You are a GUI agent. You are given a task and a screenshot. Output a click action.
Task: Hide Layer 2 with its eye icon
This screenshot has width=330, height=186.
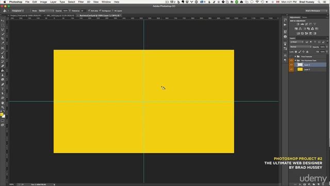(291, 69)
